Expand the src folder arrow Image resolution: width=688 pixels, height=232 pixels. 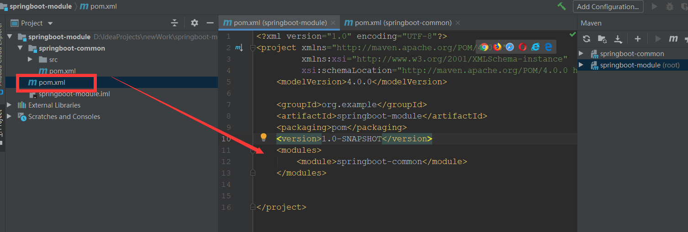(x=30, y=59)
